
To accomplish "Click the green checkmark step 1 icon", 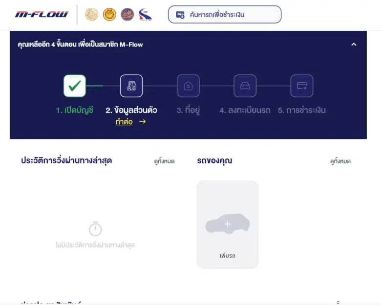I will click(x=75, y=86).
